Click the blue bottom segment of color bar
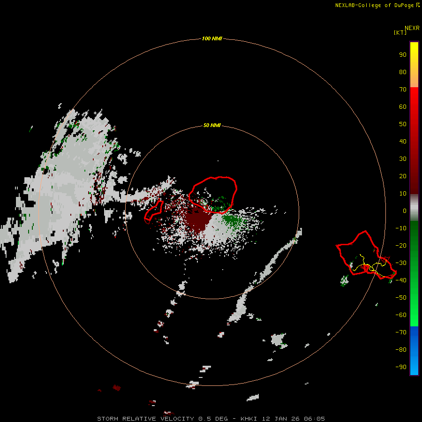 coord(414,351)
